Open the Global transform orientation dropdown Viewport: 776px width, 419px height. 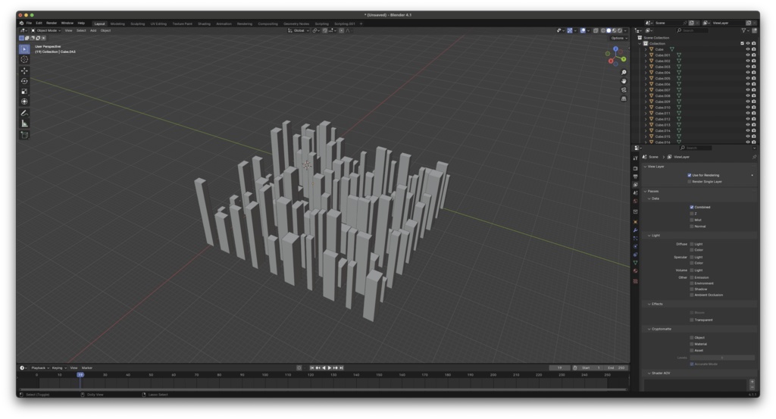click(x=299, y=30)
